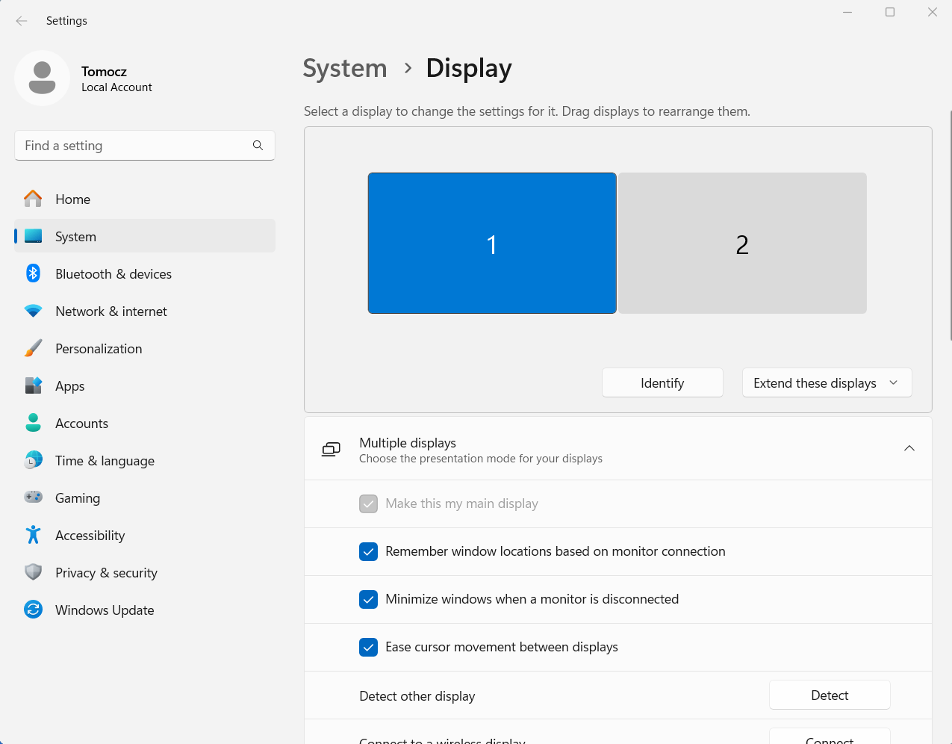Click System breadcrumb link

tap(345, 68)
